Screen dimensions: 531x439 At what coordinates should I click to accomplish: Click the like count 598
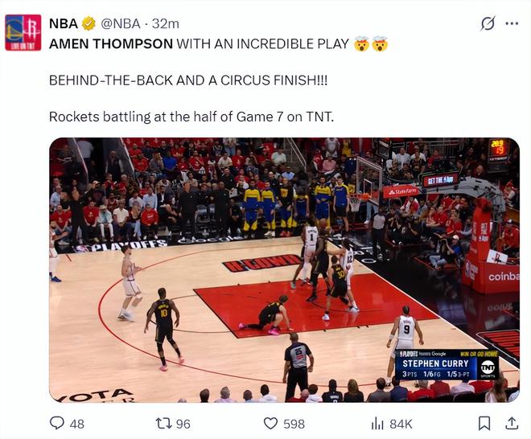click(x=294, y=424)
